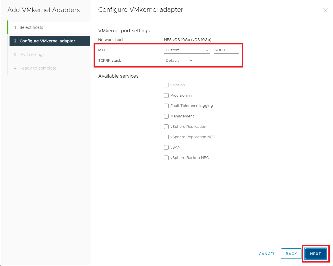Viewport: 333px width, 266px height.
Task: Close the Configure VMkernel adapter dialog
Action: pos(325,10)
